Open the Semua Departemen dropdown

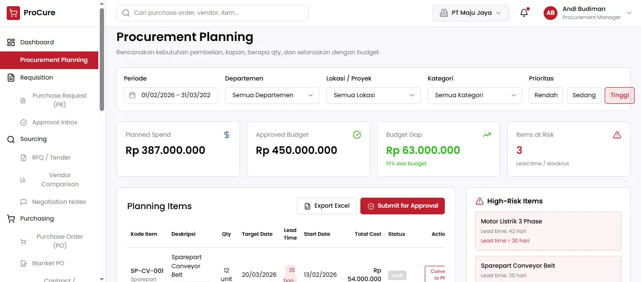pos(272,95)
